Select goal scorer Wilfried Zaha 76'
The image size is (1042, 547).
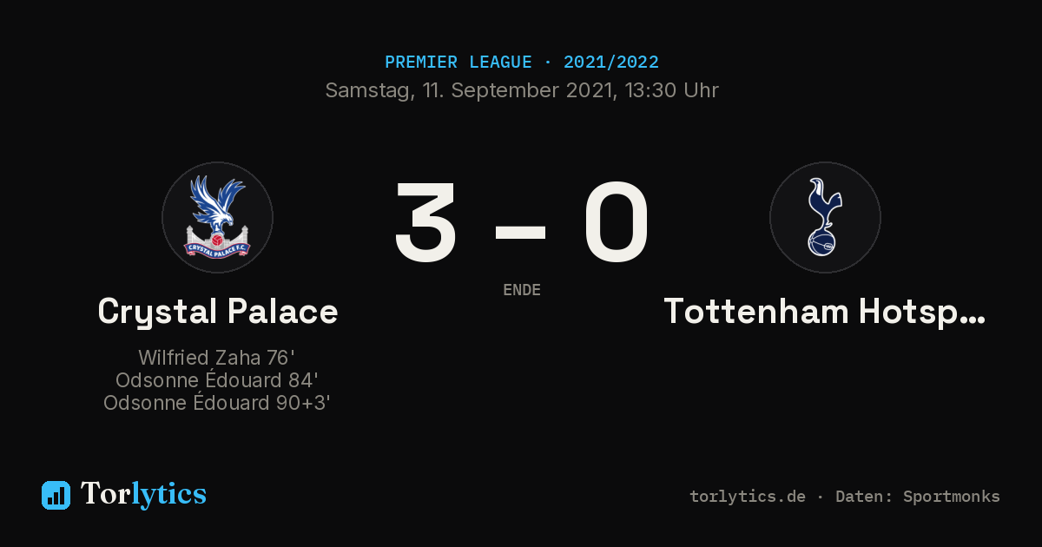tap(217, 358)
